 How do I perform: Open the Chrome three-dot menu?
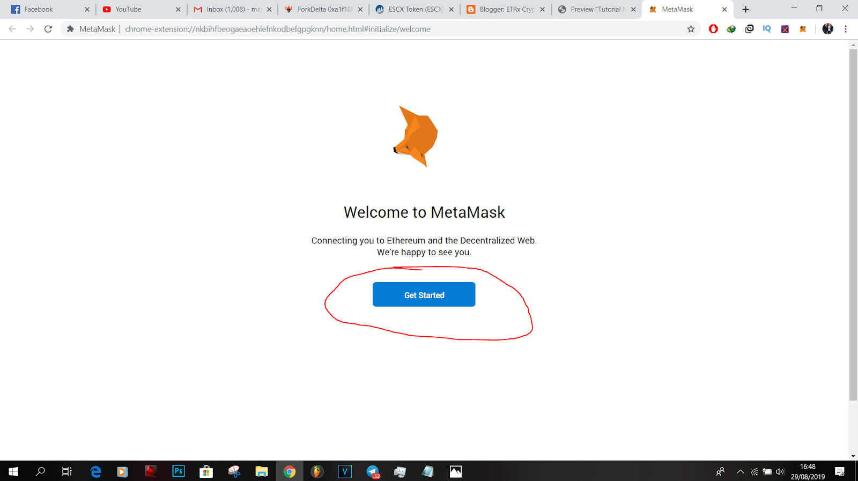pyautogui.click(x=846, y=29)
